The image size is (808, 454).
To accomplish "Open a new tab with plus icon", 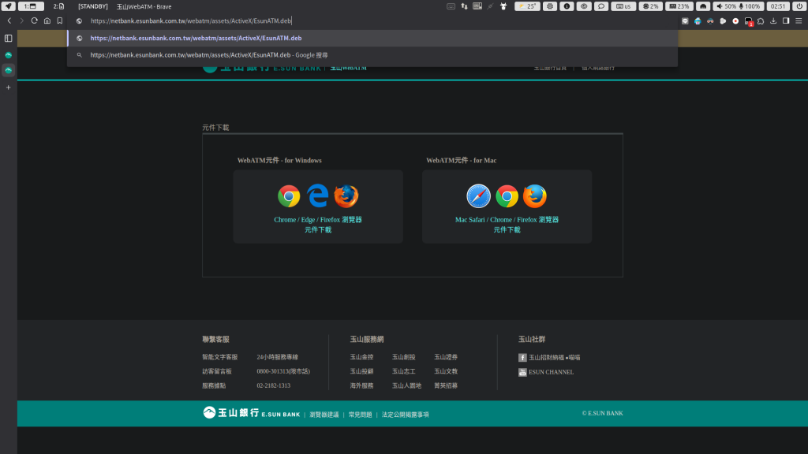I will tap(8, 87).
